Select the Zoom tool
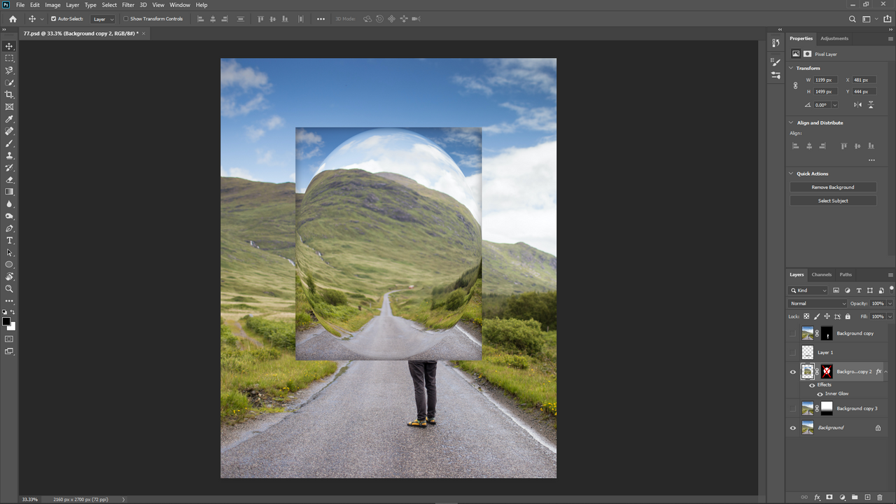Image resolution: width=896 pixels, height=504 pixels. coord(9,288)
